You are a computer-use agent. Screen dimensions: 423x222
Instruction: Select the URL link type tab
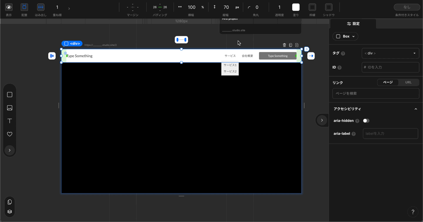408,82
